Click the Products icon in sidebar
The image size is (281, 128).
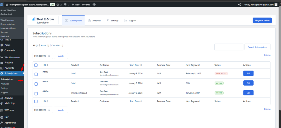tap(2, 63)
